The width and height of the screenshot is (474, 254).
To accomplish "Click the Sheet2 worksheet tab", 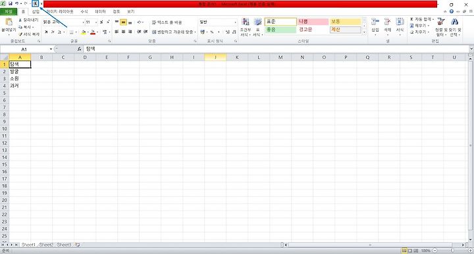I will pos(46,245).
